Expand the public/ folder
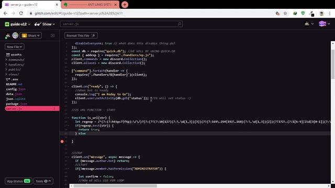Image resolution: width=335 pixels, height=188 pixels. [x=13, y=69]
